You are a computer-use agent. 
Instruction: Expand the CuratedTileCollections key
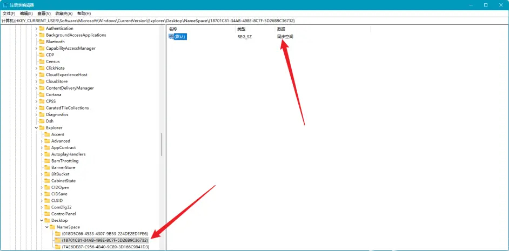[36, 107]
